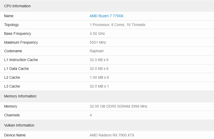Click the Memory row label
Screen dimensions: 214x139
(10, 107)
